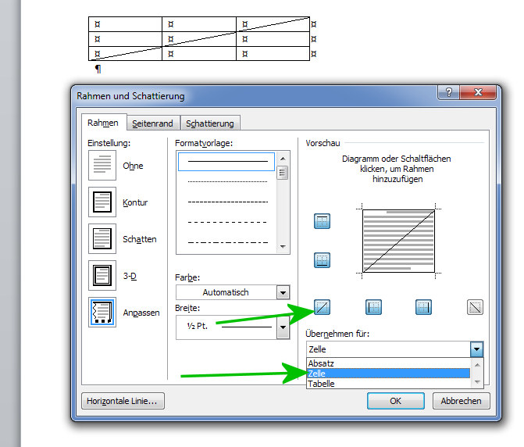Click the Formatvorlage scrollbar thumb
524x447 pixels.
pyautogui.click(x=283, y=173)
